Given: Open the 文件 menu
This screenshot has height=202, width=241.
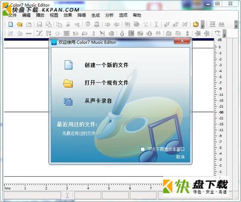Looking at the screenshot, I should click(12, 15).
